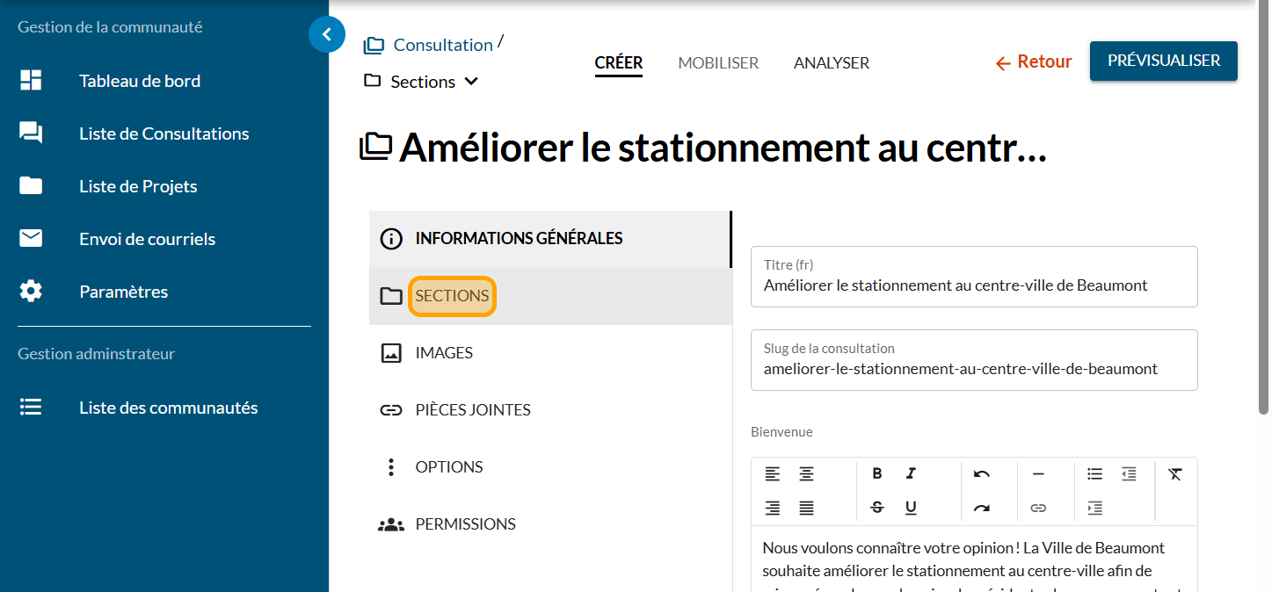Screen dimensions: 1272x592
Task: Switch to the ANALYSER tab
Action: pos(831,63)
